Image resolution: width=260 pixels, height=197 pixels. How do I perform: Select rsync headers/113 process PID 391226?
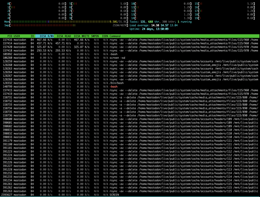pyautogui.click(x=130, y=163)
